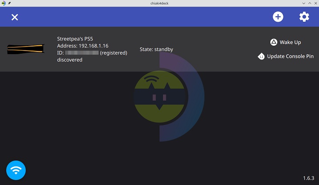Select the Update Console Pin text
This screenshot has width=319, height=185.
click(290, 57)
